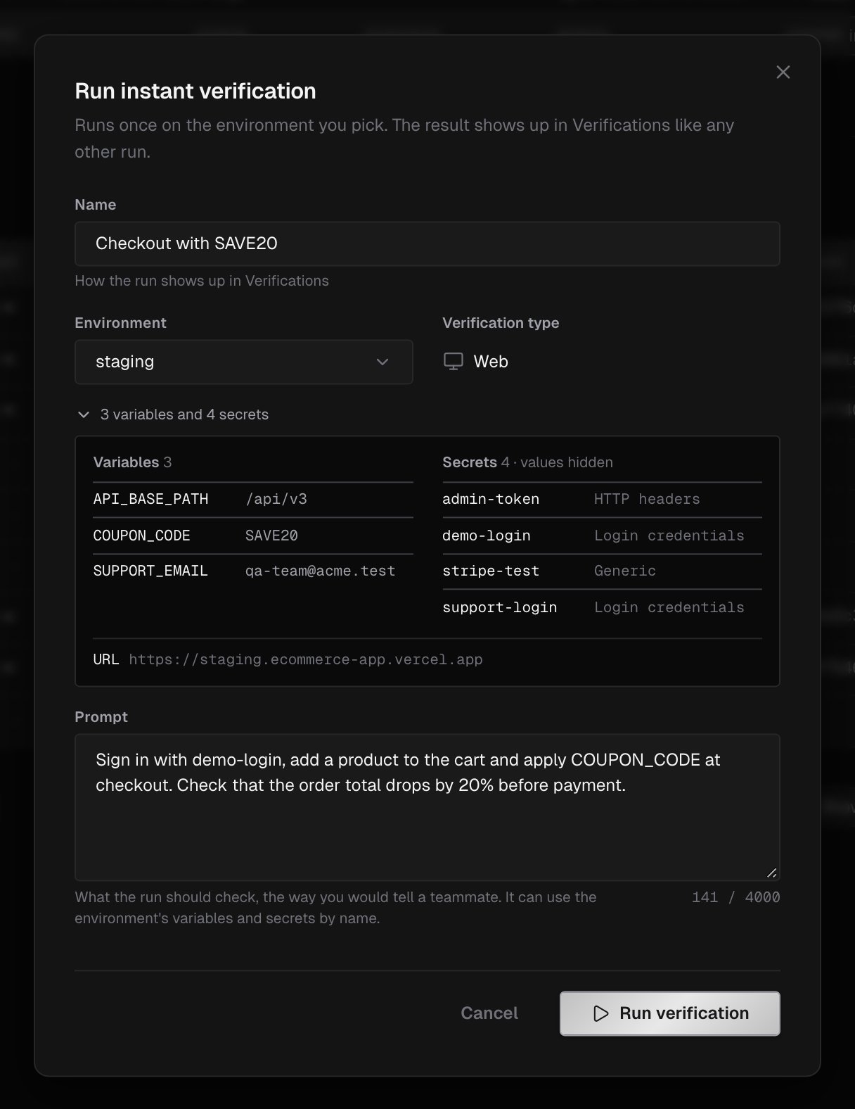Select the stripe-test secret name
Image resolution: width=855 pixels, height=1109 pixels.
pyautogui.click(x=491, y=571)
